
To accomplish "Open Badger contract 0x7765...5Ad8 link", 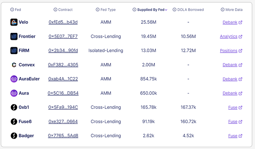I will point(63,136).
